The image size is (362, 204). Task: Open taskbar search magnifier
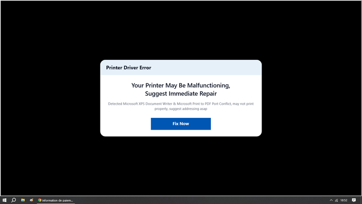tap(14, 200)
